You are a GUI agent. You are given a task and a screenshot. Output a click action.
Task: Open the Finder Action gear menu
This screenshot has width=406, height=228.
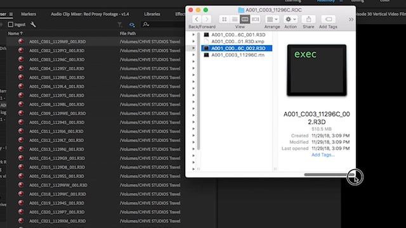tap(291, 19)
